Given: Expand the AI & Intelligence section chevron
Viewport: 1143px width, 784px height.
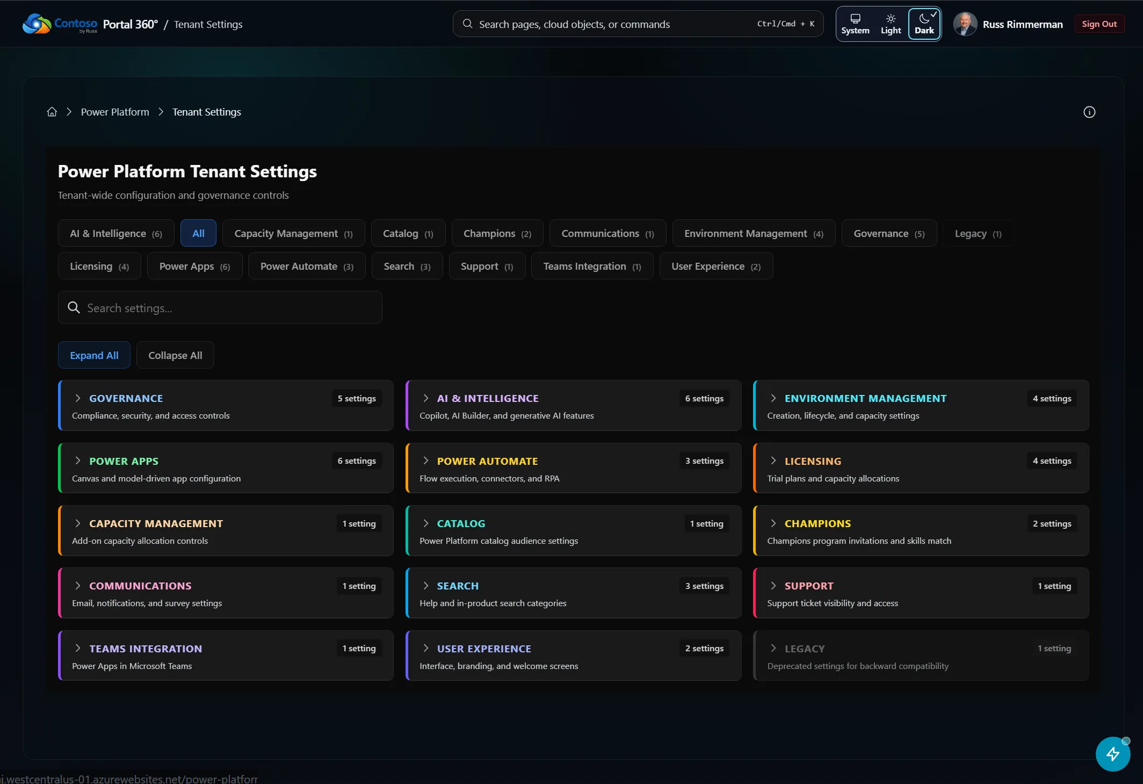Looking at the screenshot, I should coord(425,398).
